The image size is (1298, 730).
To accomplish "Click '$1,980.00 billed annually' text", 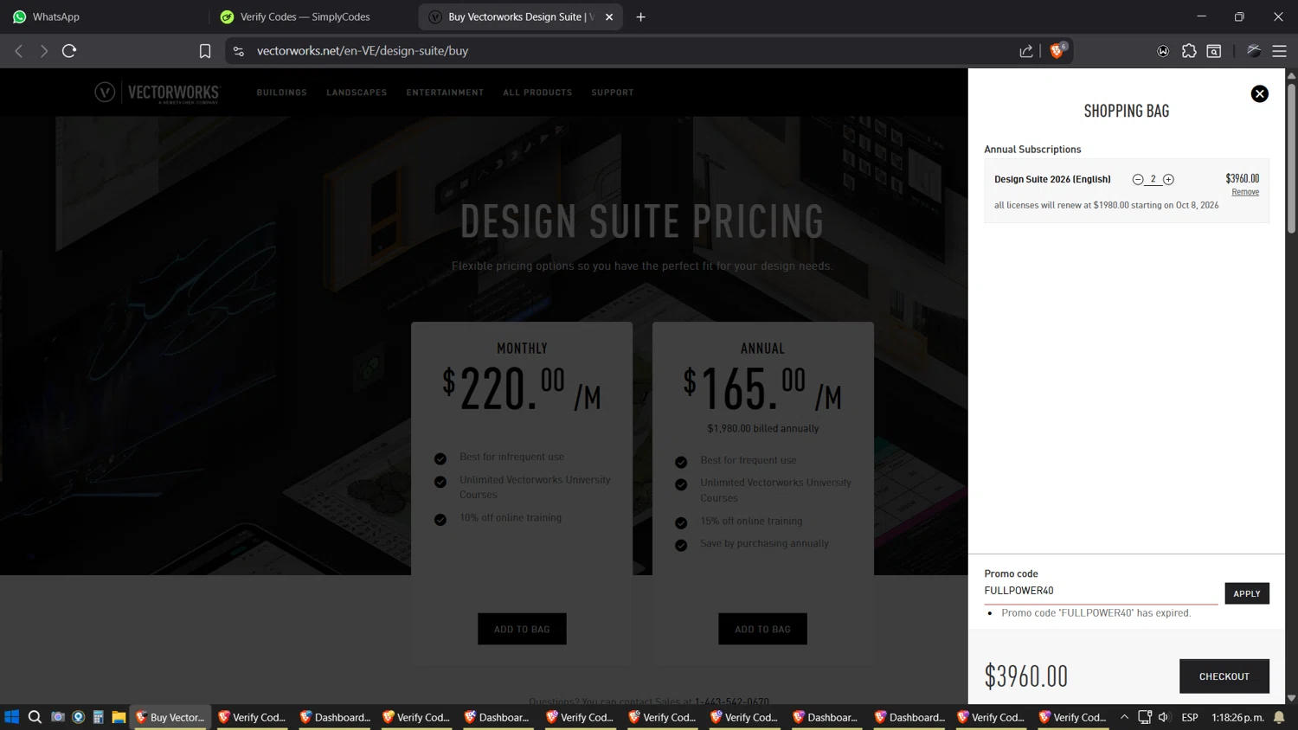I will tap(762, 428).
